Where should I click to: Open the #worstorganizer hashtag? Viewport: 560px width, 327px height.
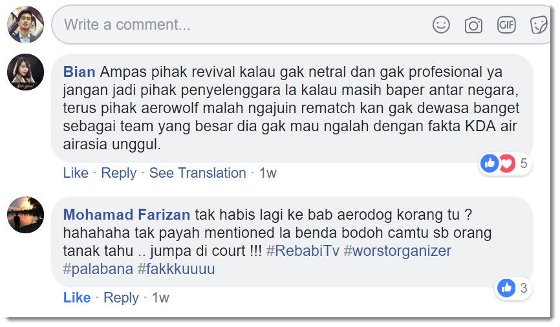tap(398, 251)
